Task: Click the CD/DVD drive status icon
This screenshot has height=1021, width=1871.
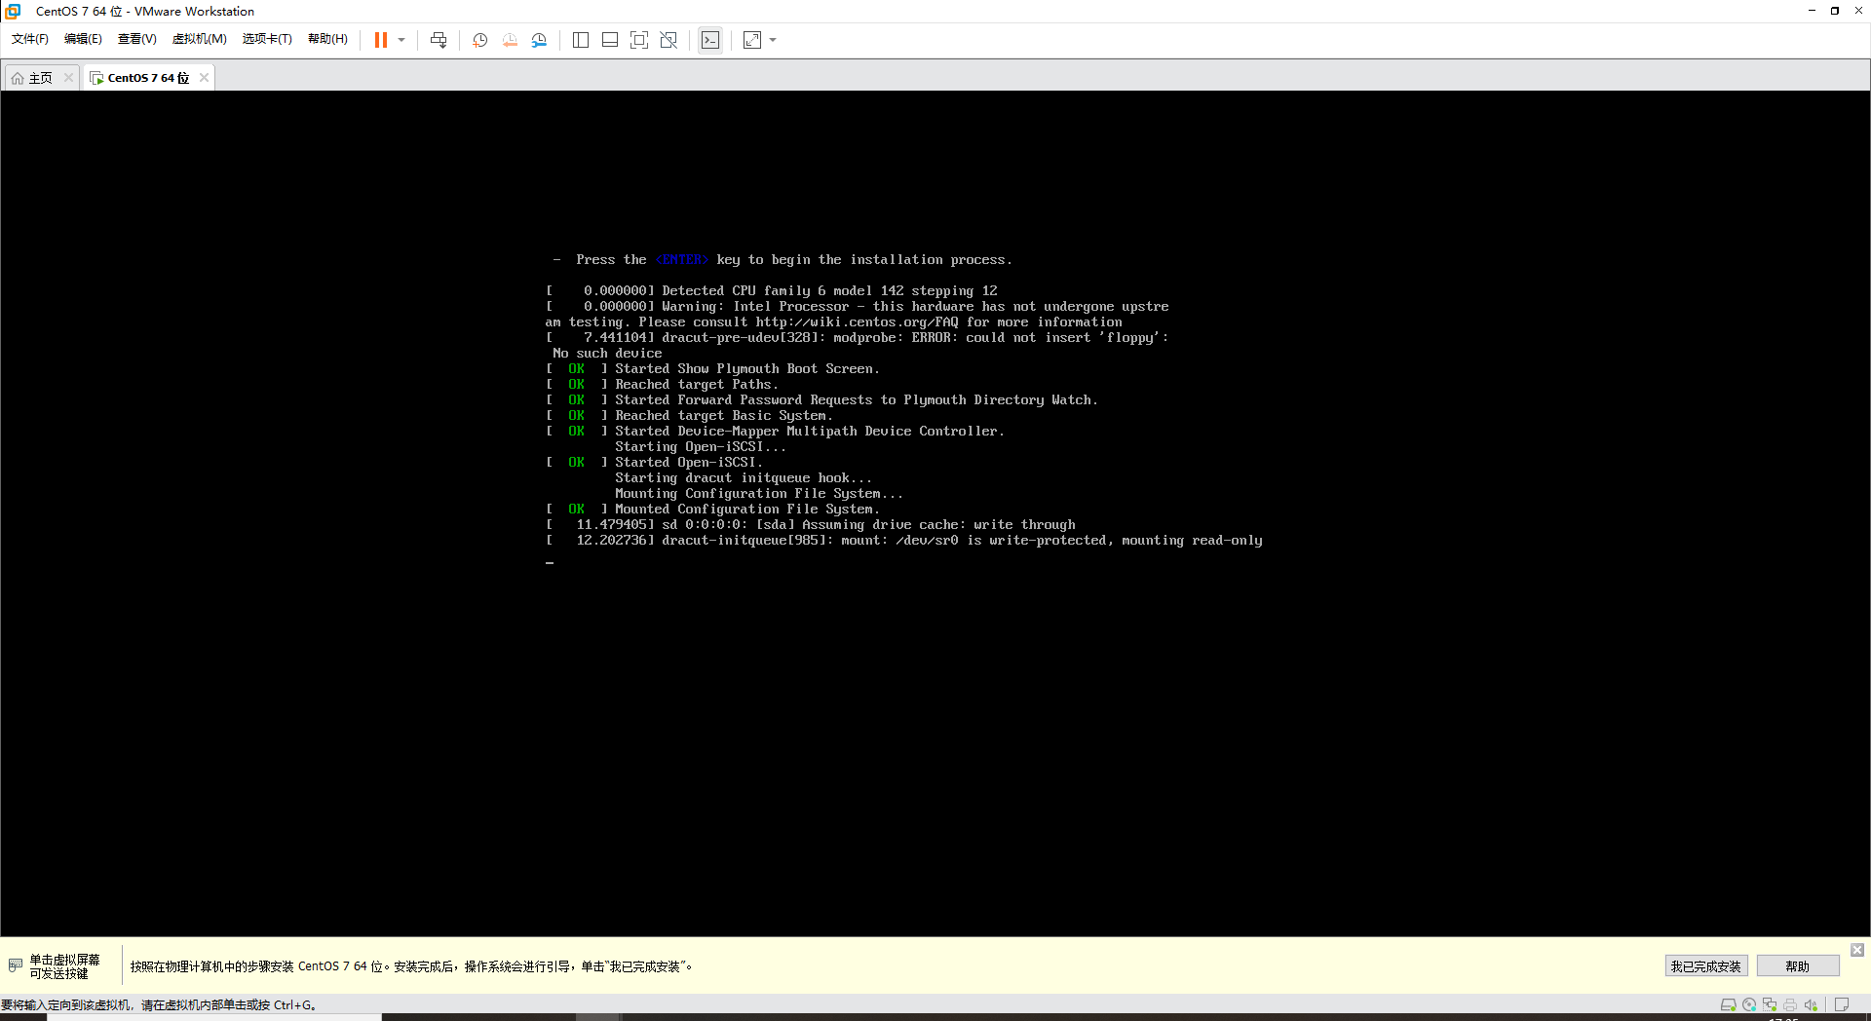Action: [1749, 1005]
